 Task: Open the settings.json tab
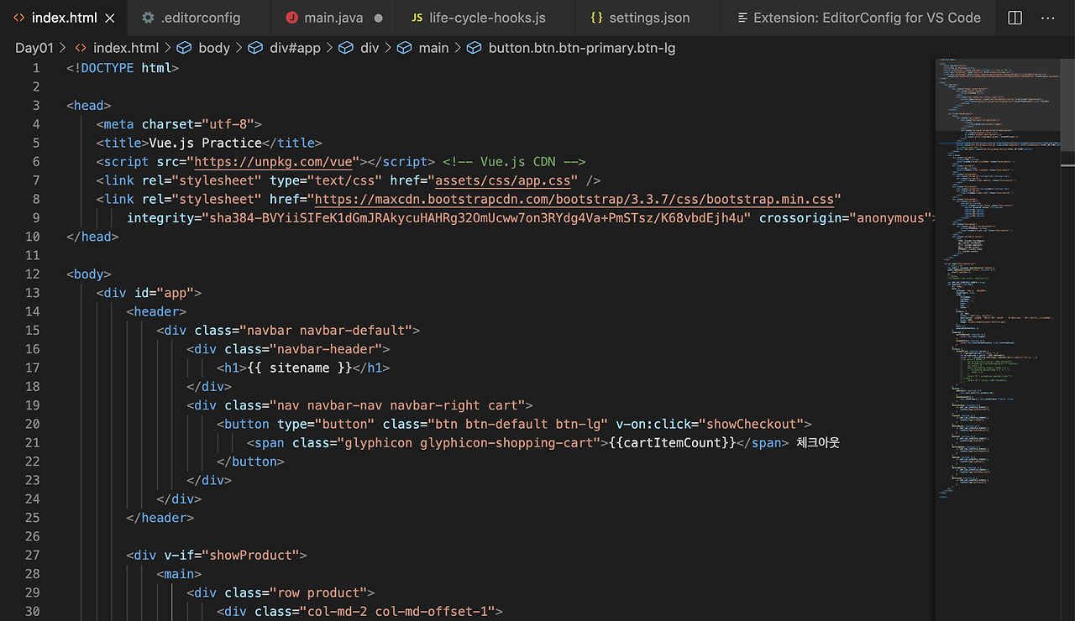pyautogui.click(x=648, y=17)
